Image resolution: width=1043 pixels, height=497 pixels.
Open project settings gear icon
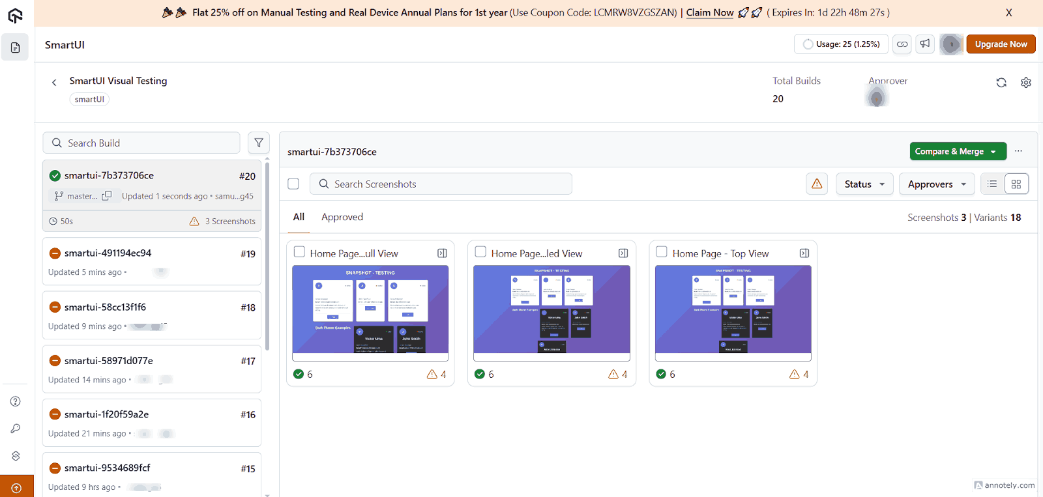[x=1026, y=83]
